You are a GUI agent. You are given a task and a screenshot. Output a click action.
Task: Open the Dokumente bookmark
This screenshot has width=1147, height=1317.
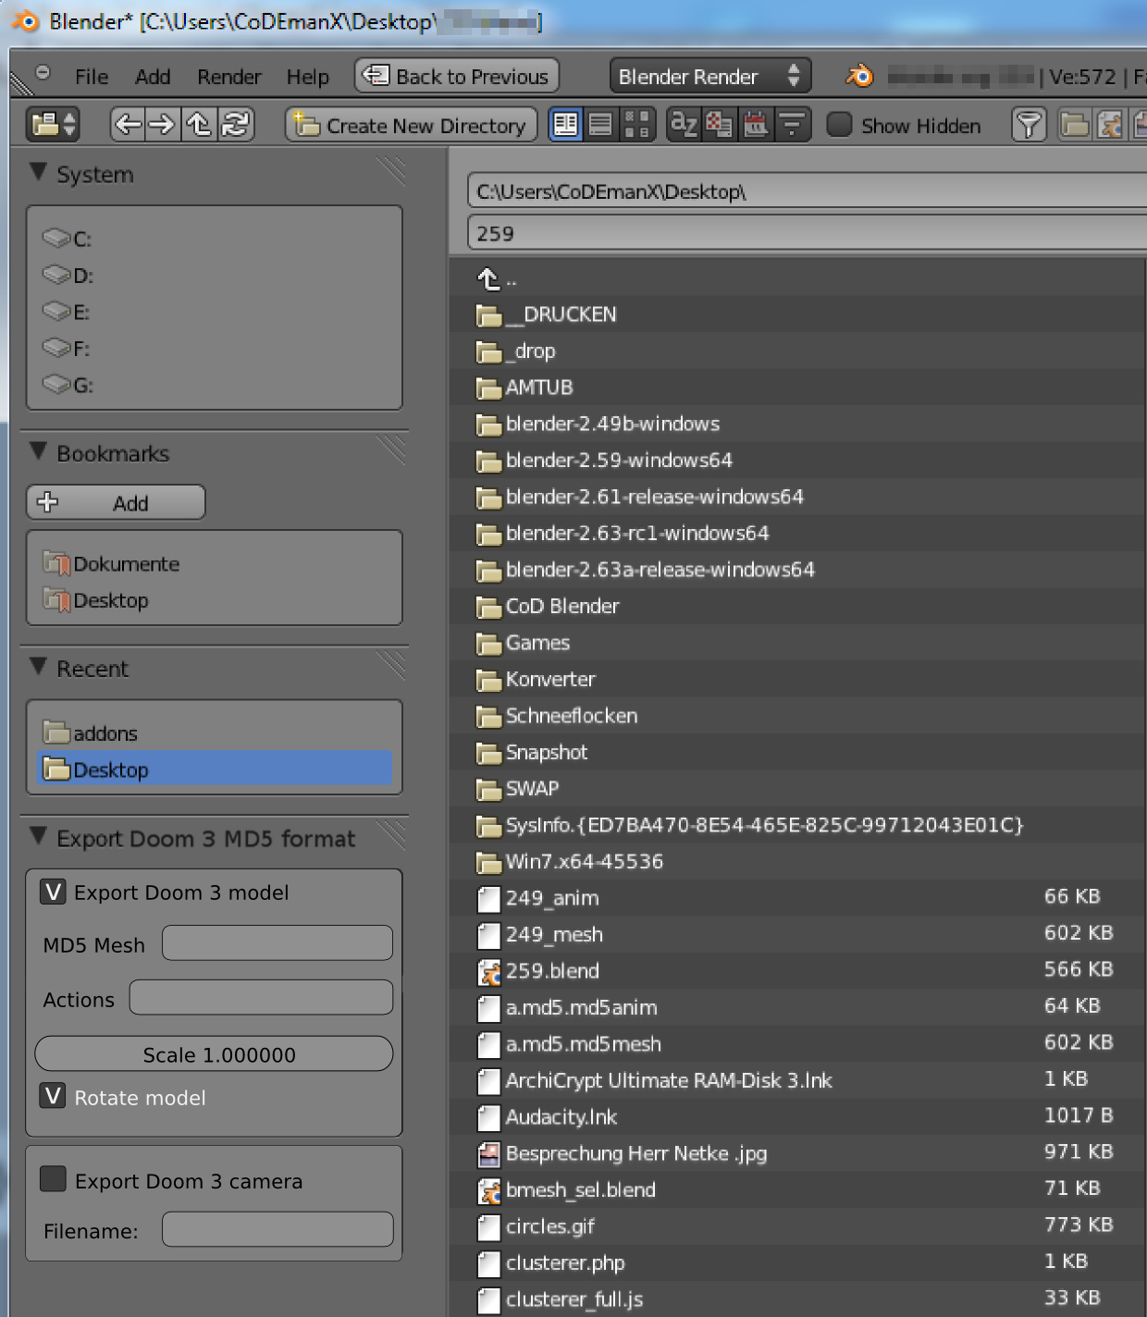point(213,563)
